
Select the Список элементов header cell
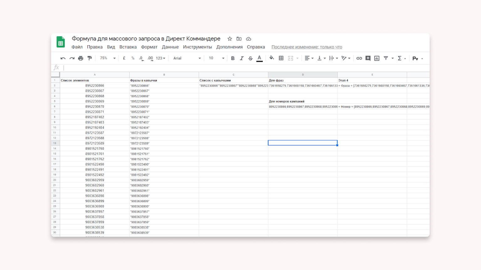pos(95,80)
